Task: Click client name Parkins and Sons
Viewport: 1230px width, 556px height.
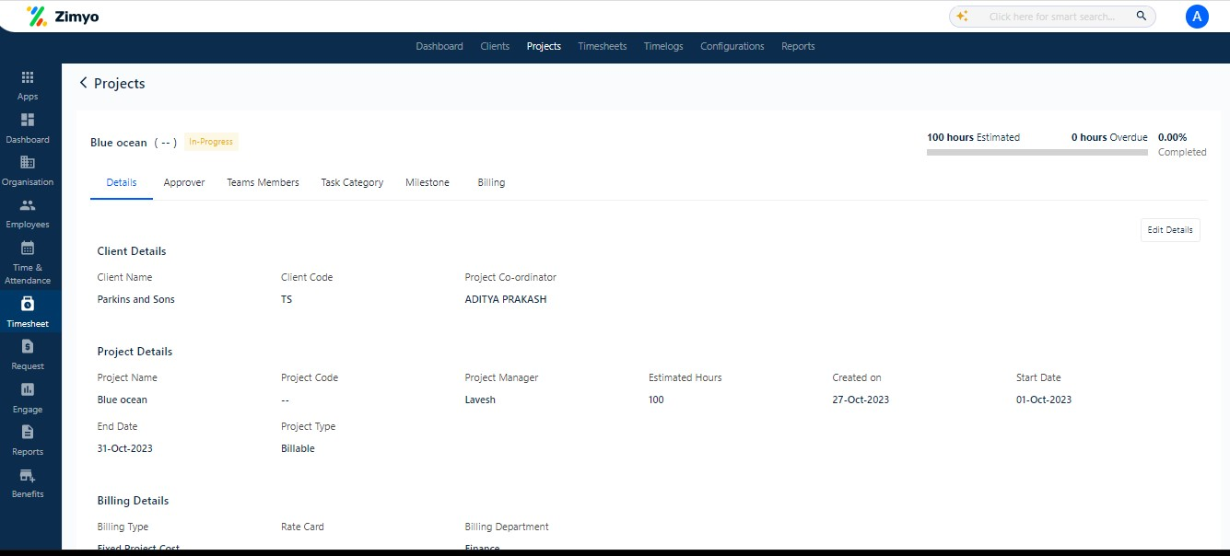Action: coord(136,299)
